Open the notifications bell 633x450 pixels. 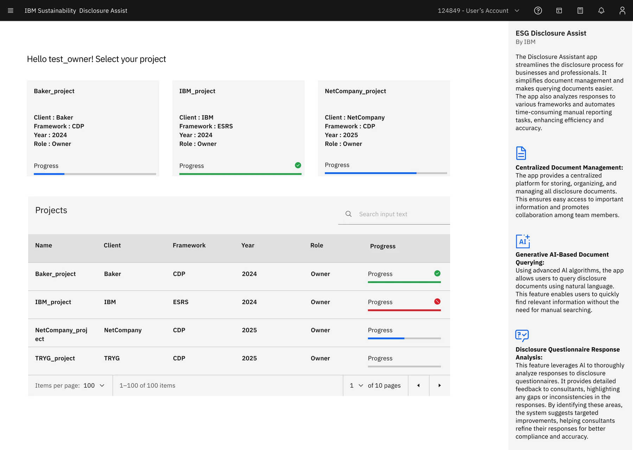(601, 11)
